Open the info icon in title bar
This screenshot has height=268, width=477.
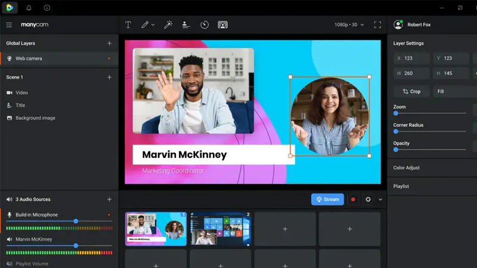point(47,8)
